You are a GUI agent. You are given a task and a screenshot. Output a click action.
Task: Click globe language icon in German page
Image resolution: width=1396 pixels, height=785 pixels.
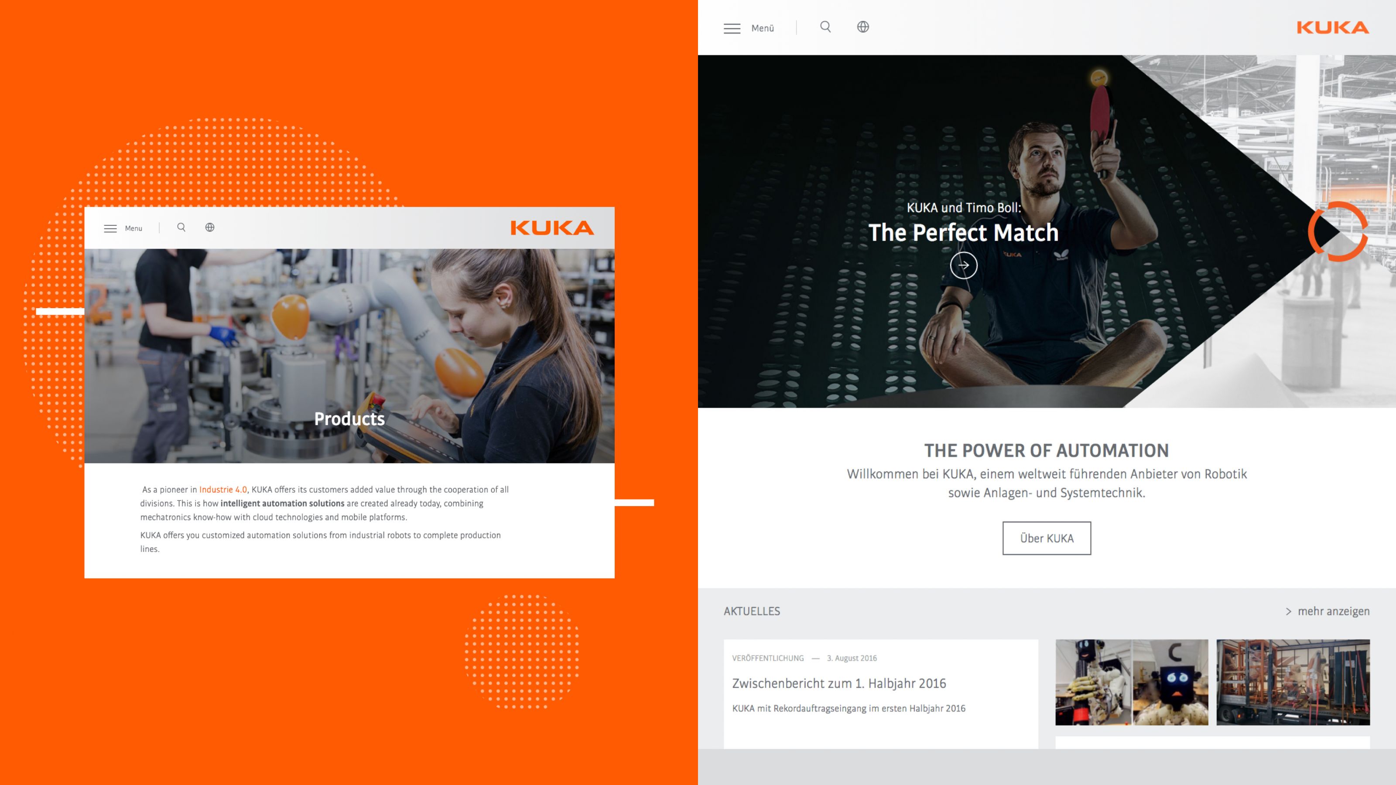pyautogui.click(x=863, y=27)
